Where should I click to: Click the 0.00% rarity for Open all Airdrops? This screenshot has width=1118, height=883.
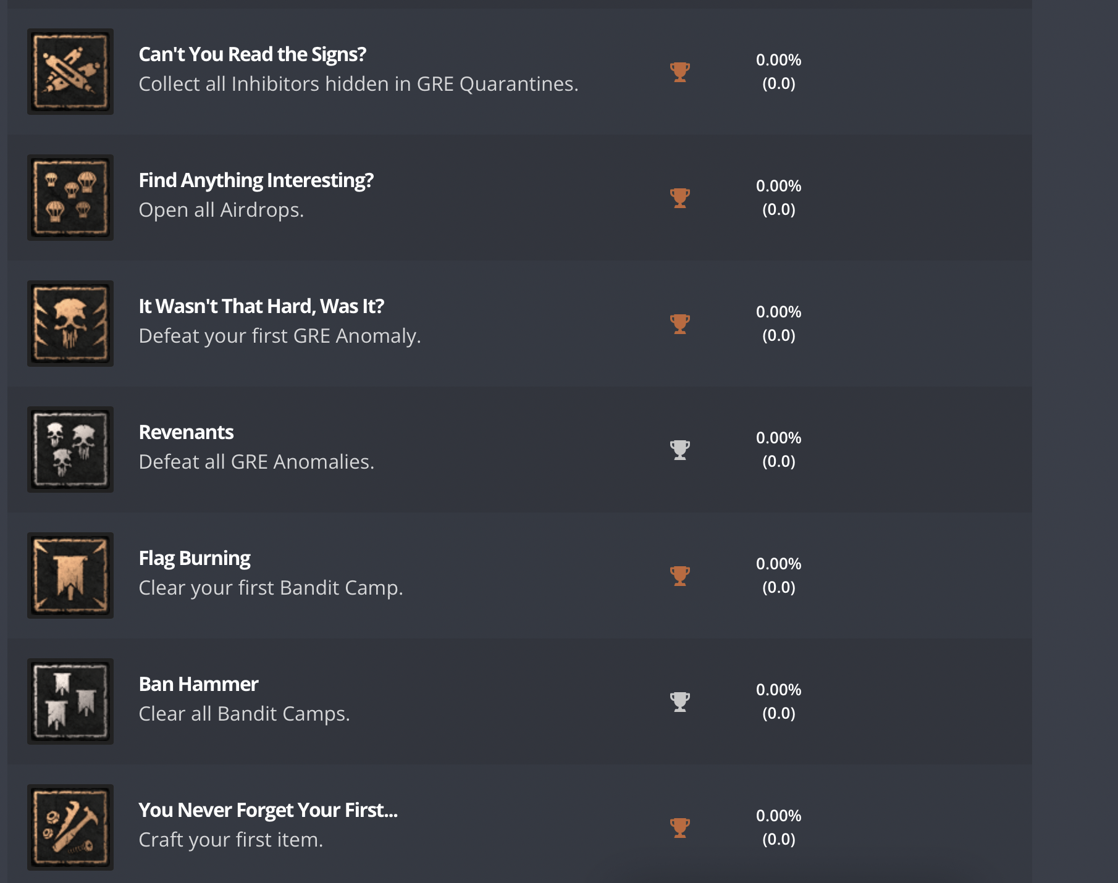point(778,186)
